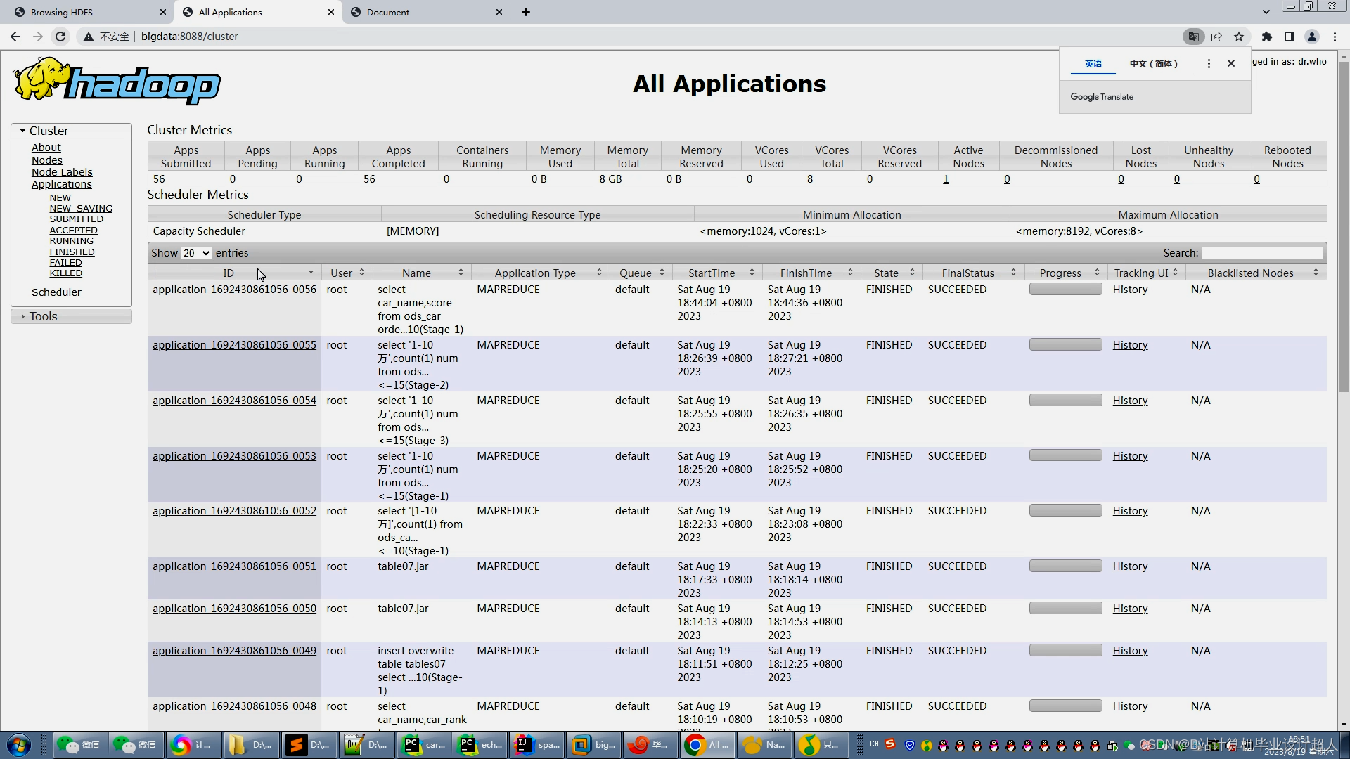Open the browser extensions puzzle icon
1350x759 pixels.
point(1267,37)
